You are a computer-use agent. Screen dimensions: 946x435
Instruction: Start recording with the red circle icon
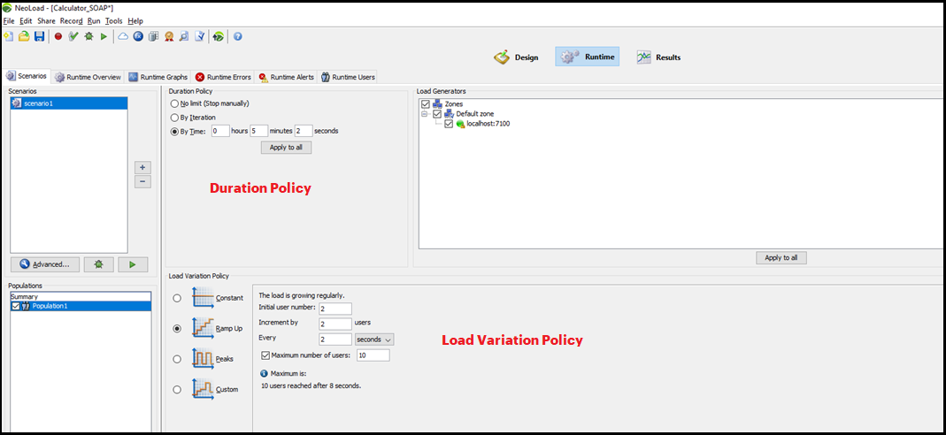tap(58, 37)
